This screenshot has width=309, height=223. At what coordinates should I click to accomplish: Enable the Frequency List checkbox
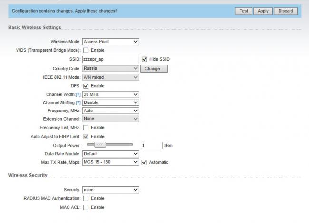(x=86, y=128)
